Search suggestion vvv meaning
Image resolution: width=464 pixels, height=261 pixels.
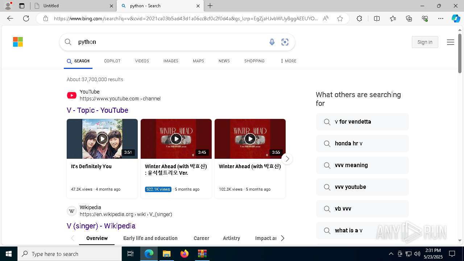pos(362,165)
